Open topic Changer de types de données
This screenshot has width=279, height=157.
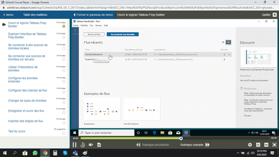pyautogui.click(x=27, y=100)
